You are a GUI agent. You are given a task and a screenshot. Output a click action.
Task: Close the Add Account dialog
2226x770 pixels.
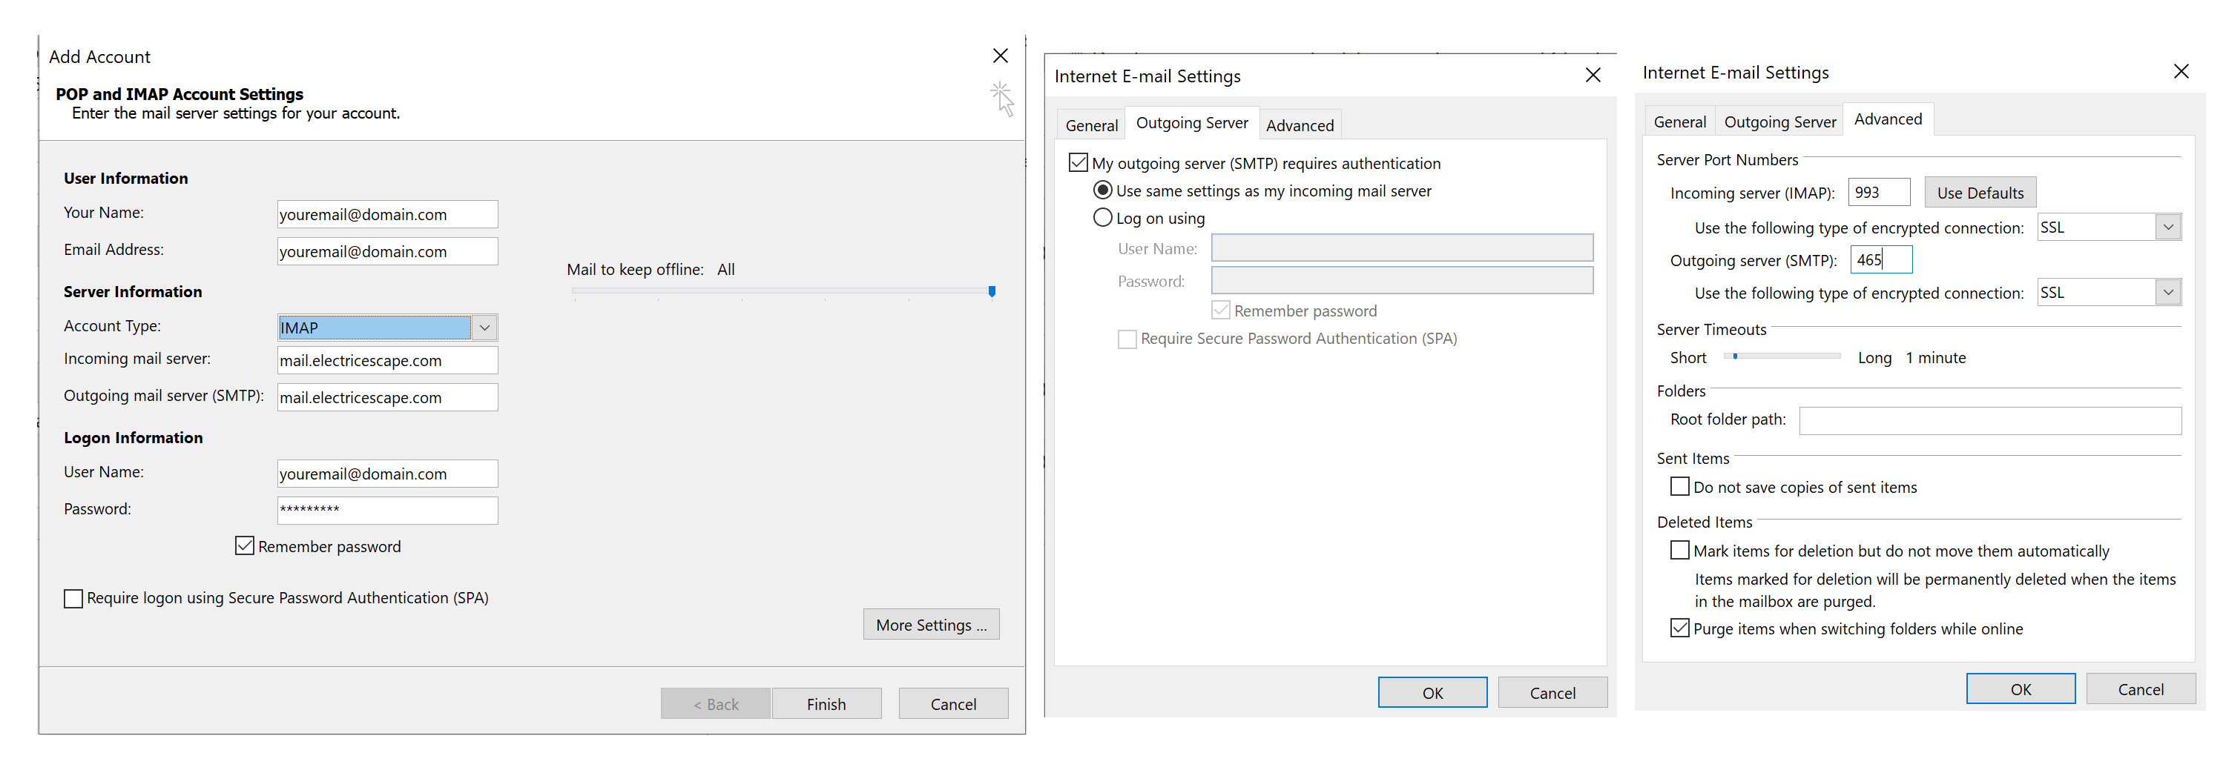click(x=1000, y=56)
